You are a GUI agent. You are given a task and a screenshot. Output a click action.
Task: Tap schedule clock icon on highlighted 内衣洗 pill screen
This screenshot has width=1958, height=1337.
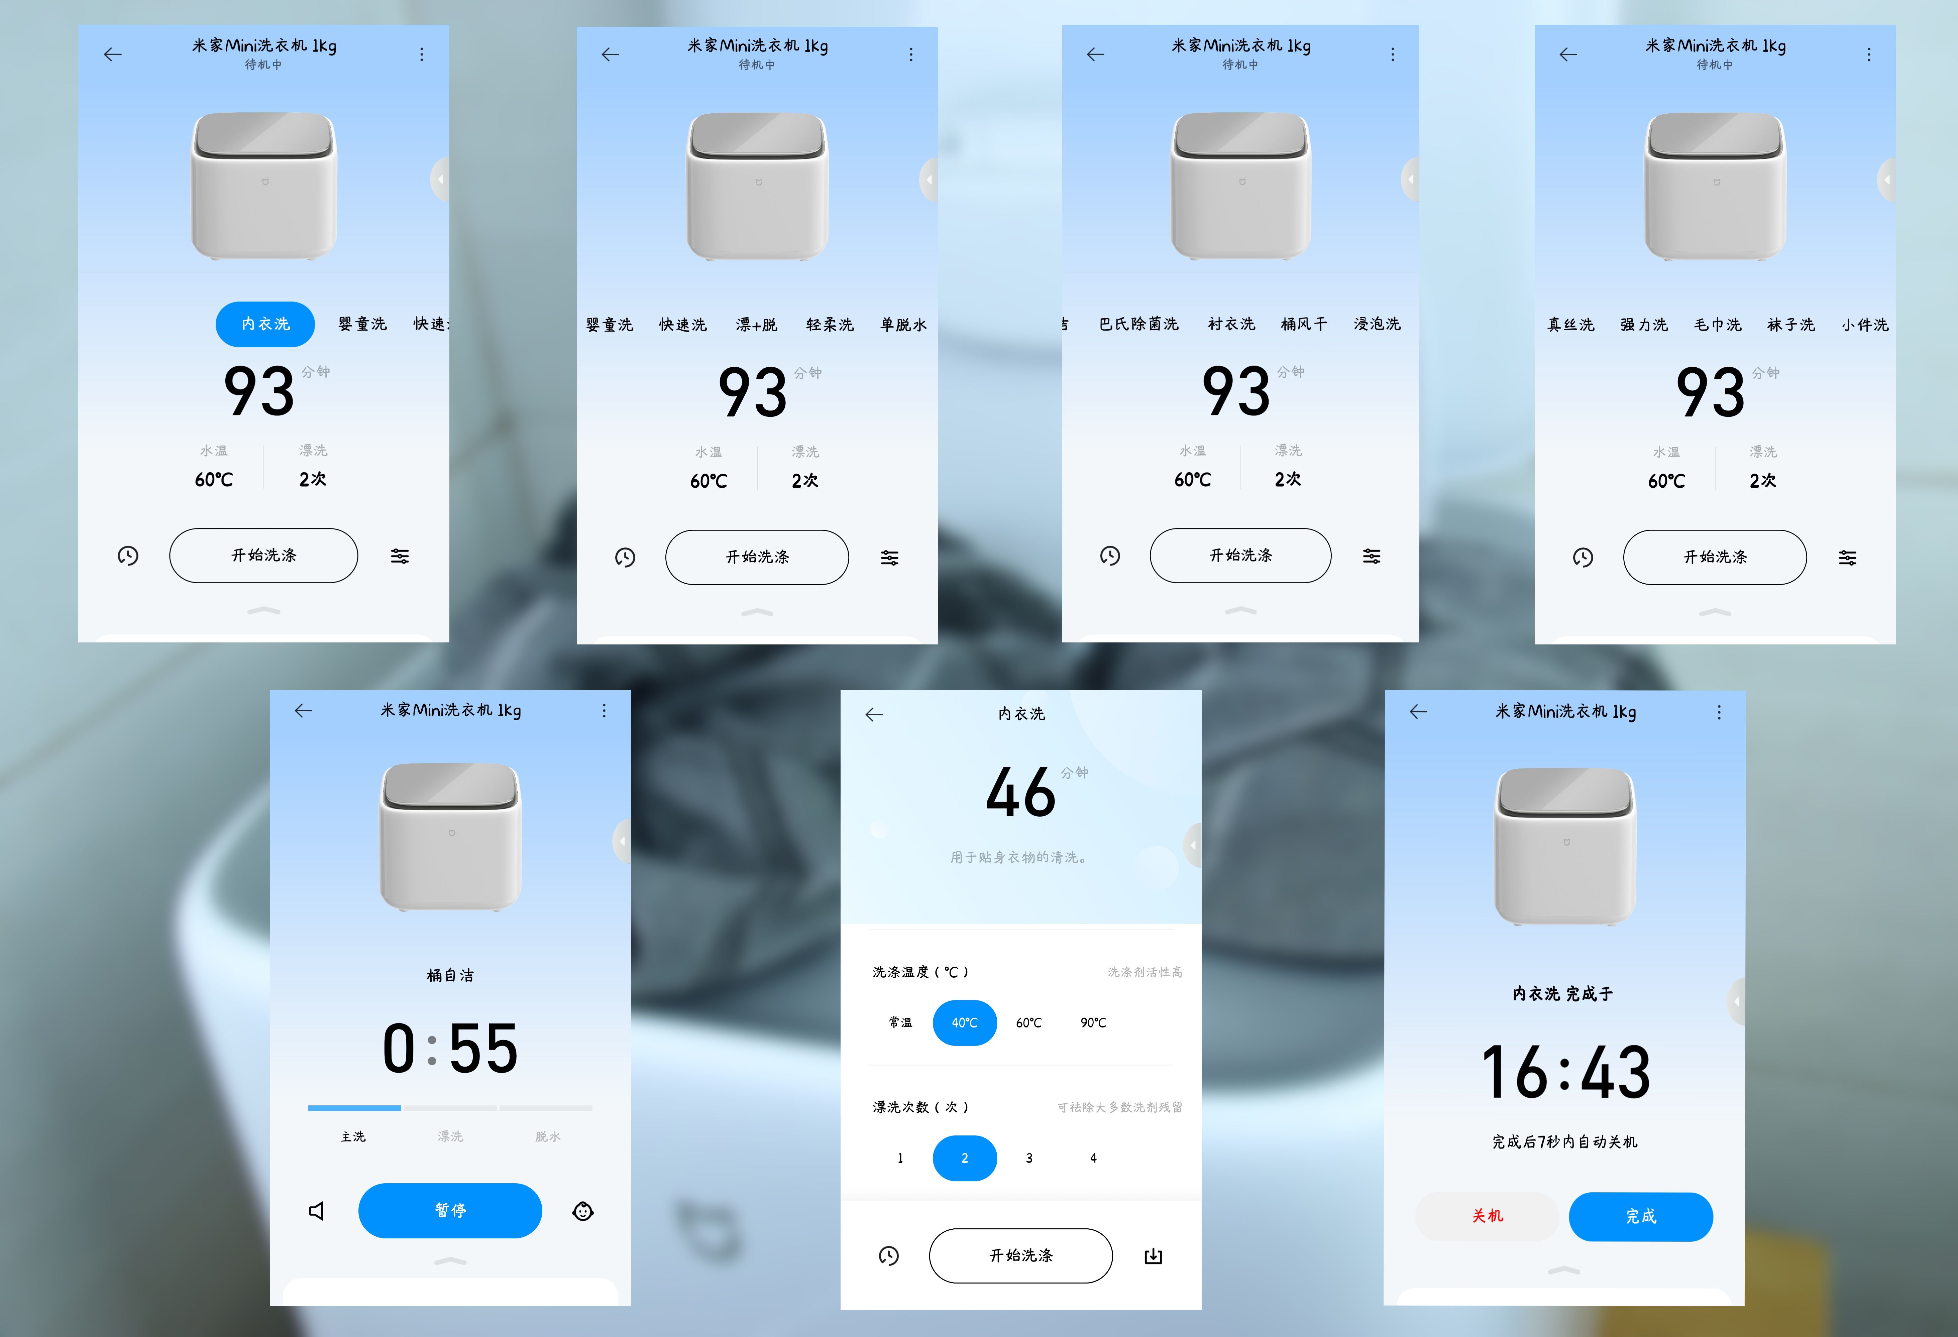tap(128, 556)
